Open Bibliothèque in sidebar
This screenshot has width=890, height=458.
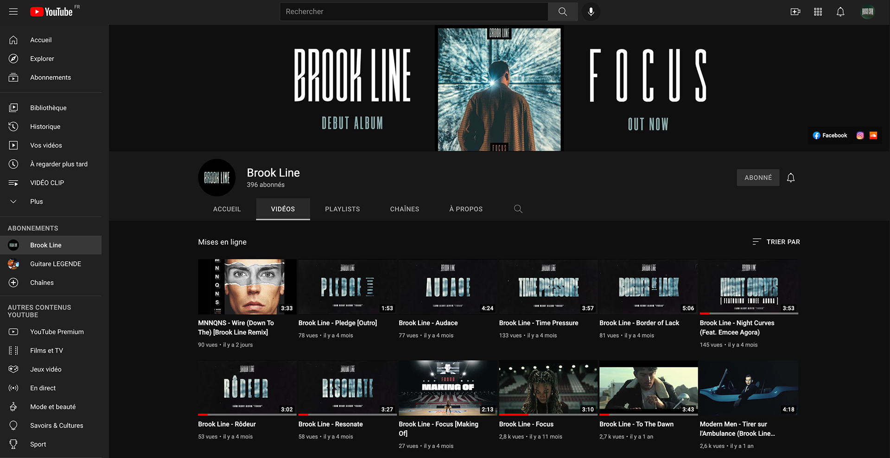click(x=51, y=107)
